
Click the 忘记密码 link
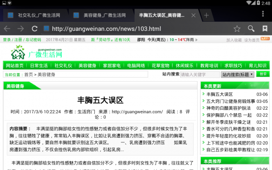pos(33,40)
